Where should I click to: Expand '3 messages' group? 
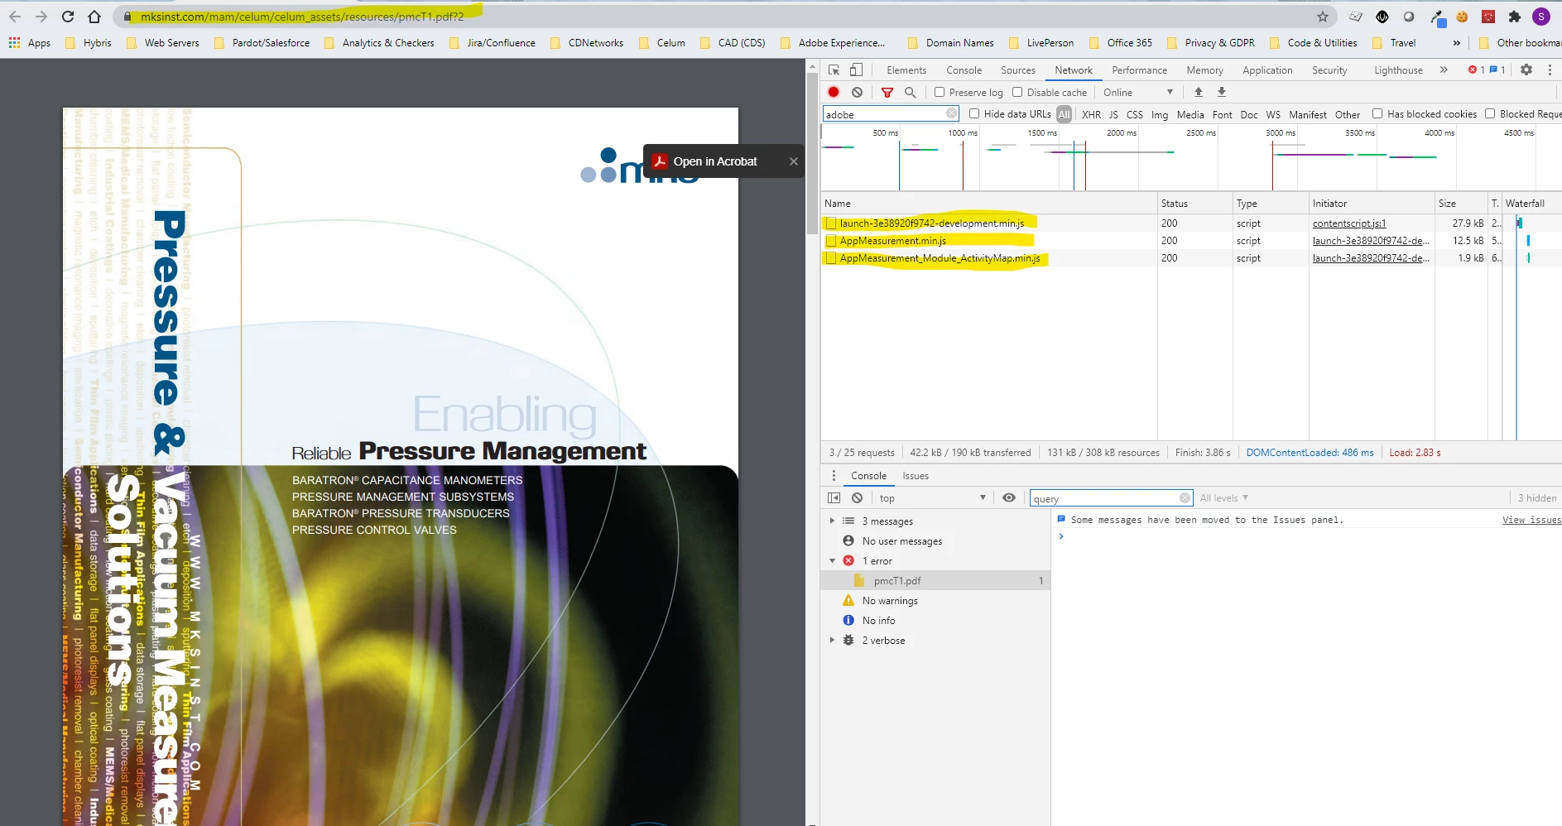(832, 521)
